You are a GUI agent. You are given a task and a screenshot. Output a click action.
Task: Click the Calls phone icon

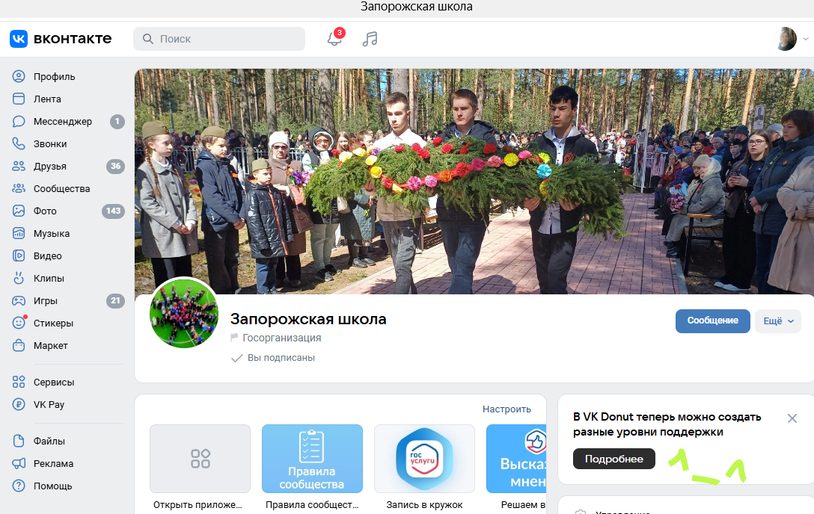pyautogui.click(x=19, y=143)
